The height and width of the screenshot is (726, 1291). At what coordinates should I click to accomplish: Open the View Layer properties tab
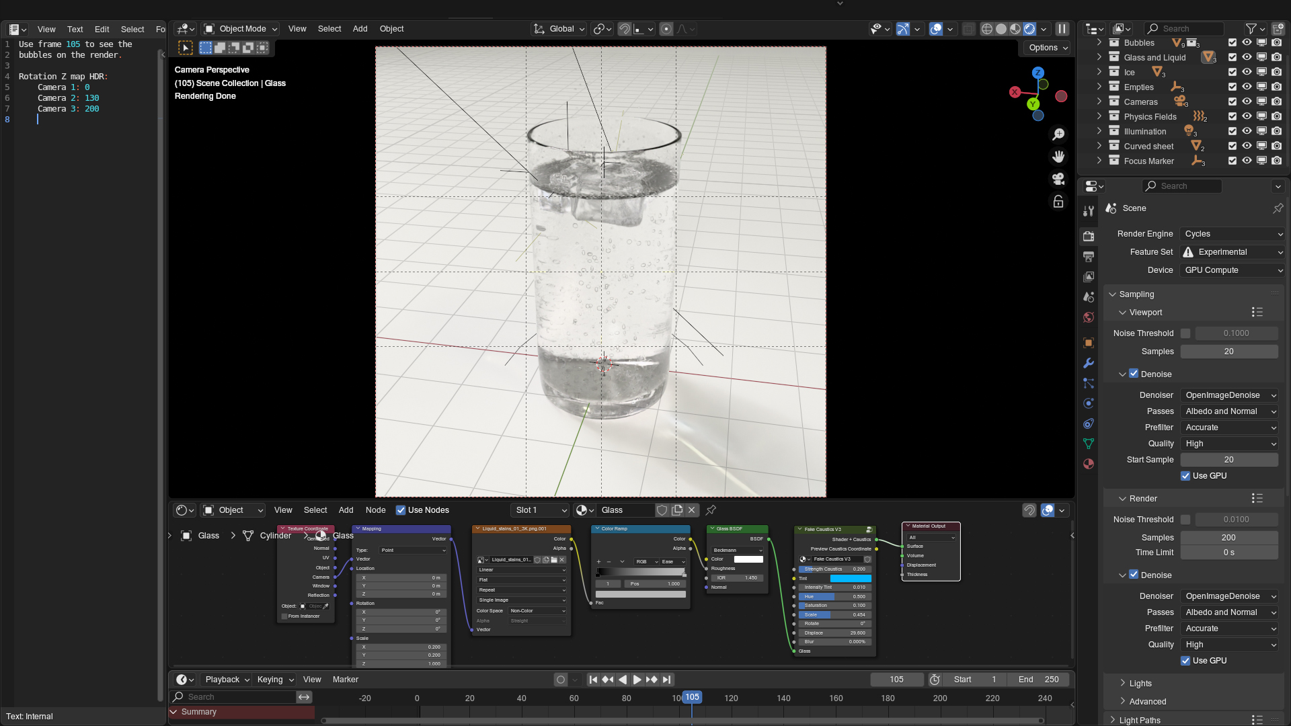coord(1089,277)
